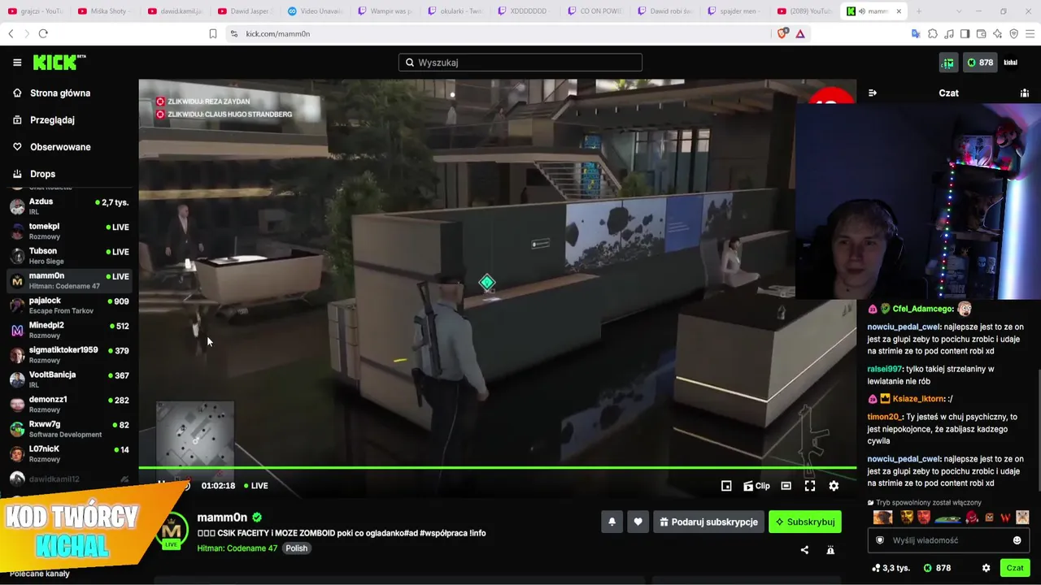Follow mamm0n with the heart button

pos(638,522)
